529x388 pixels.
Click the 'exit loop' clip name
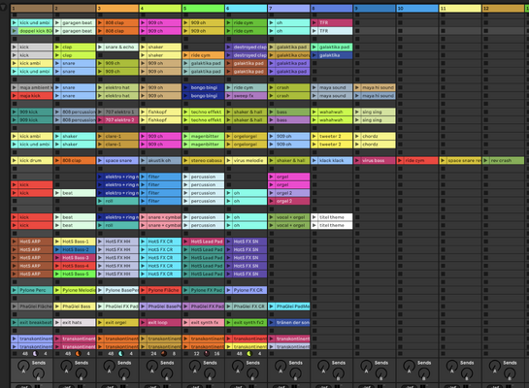click(x=157, y=323)
